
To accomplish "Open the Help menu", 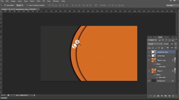I will (63, 1).
